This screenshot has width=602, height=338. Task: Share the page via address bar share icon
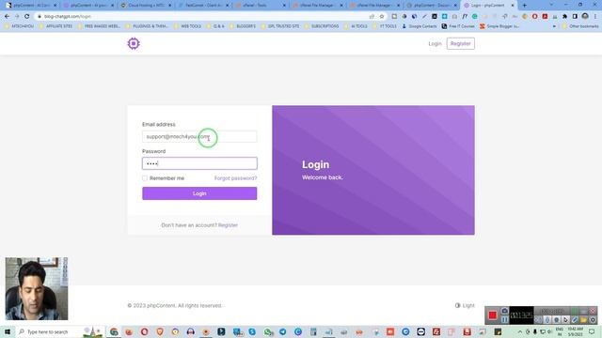(x=372, y=17)
